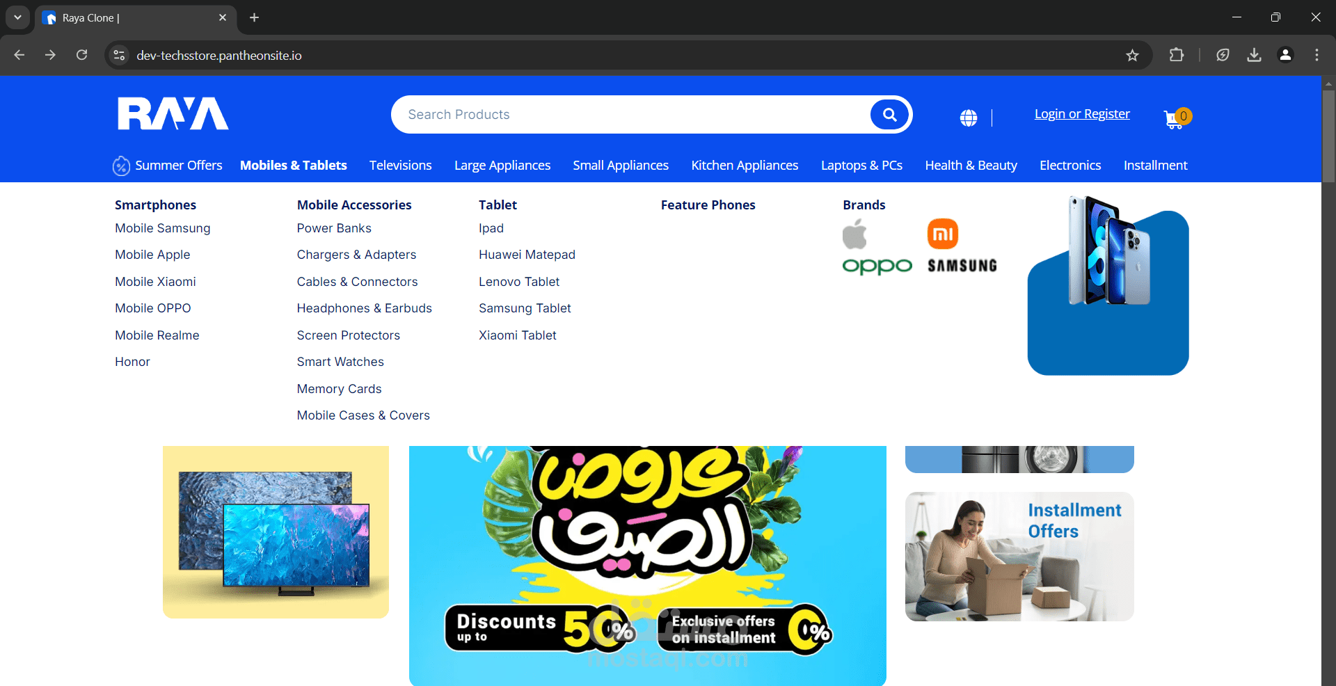Click the RAYA logo in the header
Screen dimensions: 1336x686
tap(173, 113)
